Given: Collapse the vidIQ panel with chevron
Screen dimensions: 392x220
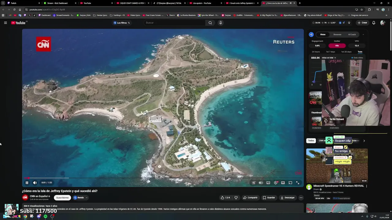Looking at the screenshot, I should point(363,35).
